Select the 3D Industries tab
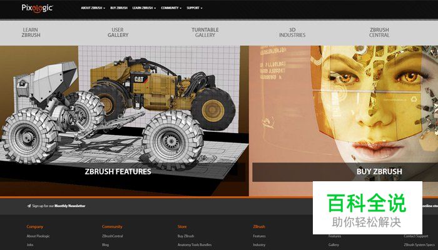This screenshot has width=438, height=250. (x=292, y=32)
